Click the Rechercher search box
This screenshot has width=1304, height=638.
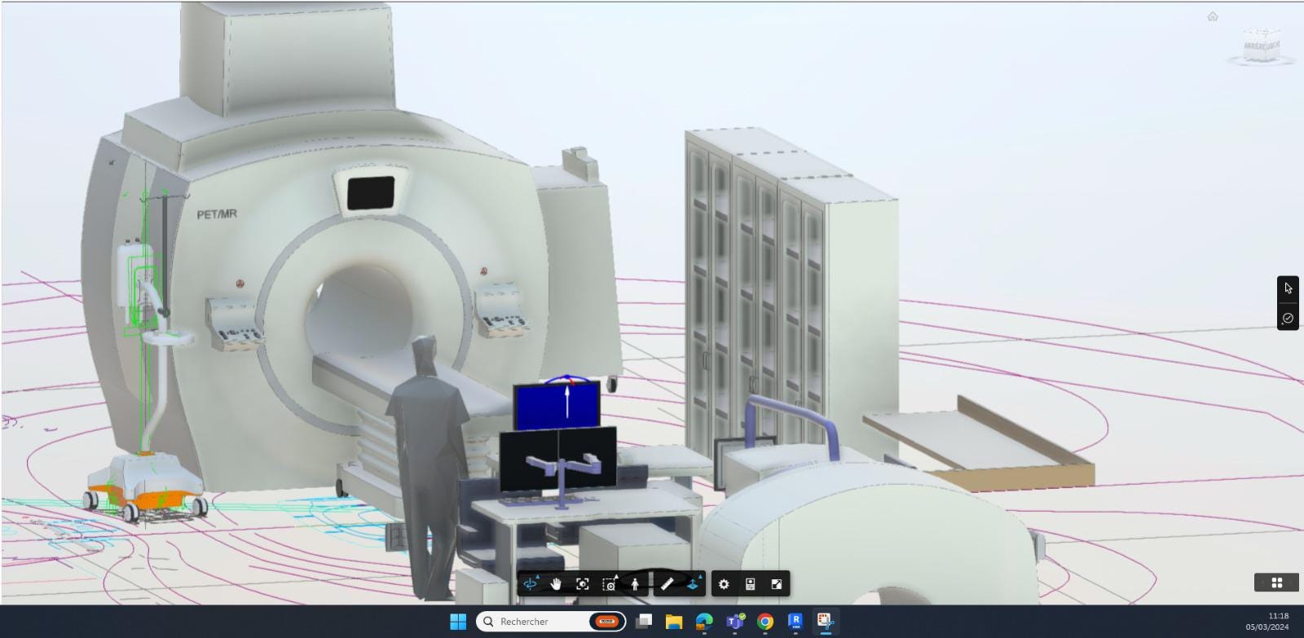(551, 622)
